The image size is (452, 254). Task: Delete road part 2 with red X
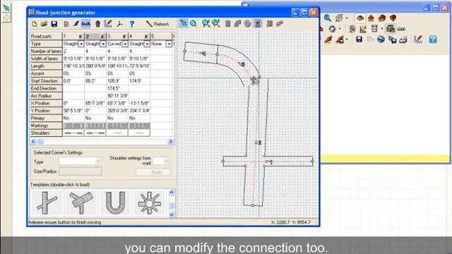click(102, 36)
